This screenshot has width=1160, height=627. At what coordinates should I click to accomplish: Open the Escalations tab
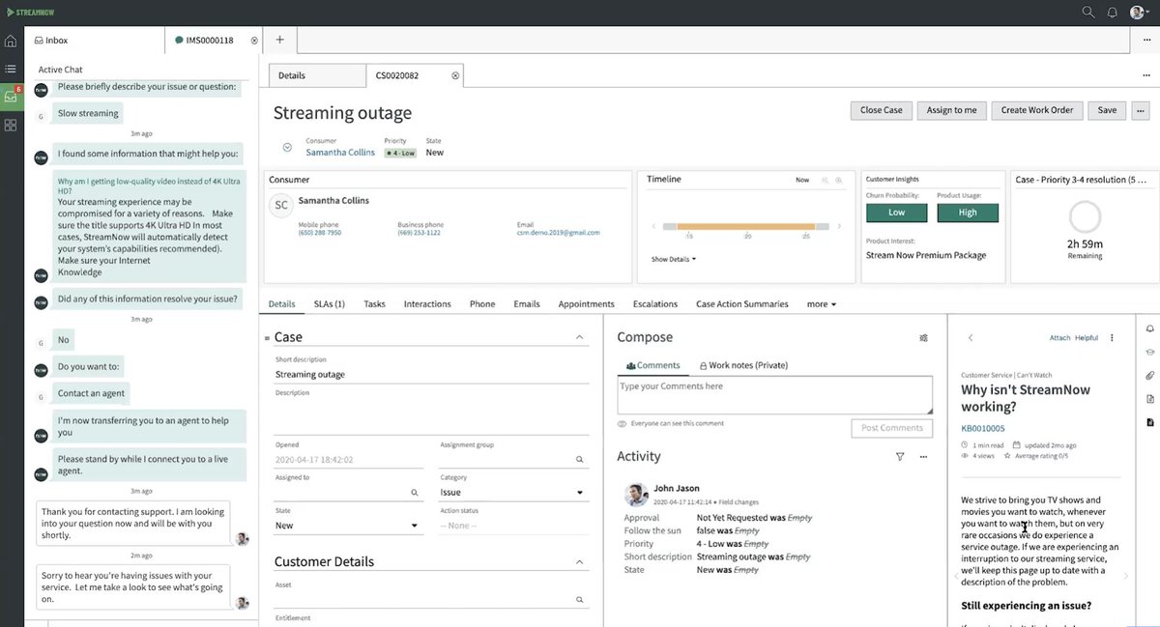[655, 303]
